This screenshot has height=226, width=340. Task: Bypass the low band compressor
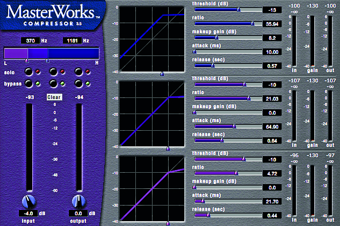pos(28,83)
